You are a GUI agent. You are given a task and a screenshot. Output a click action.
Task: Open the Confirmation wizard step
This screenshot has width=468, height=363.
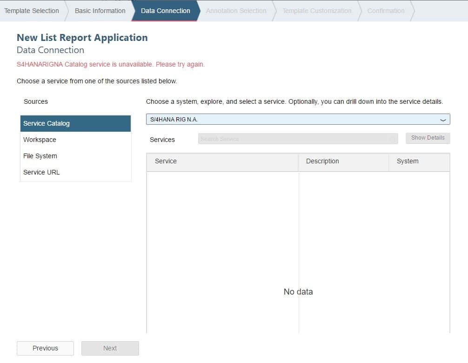coord(386,11)
